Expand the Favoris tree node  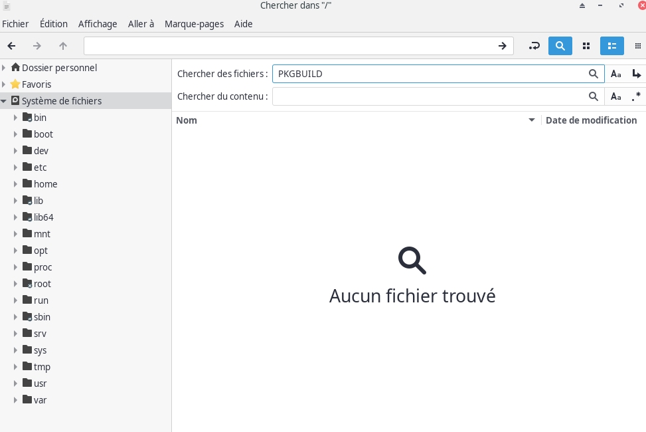click(4, 84)
